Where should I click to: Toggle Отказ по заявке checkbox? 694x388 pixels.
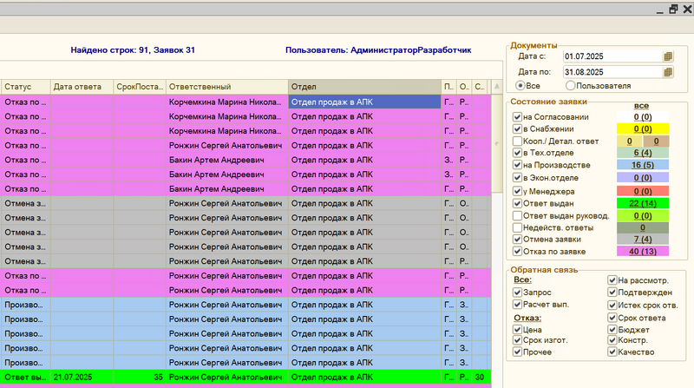click(x=517, y=251)
